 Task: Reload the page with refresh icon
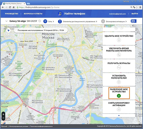pos(10,7)
